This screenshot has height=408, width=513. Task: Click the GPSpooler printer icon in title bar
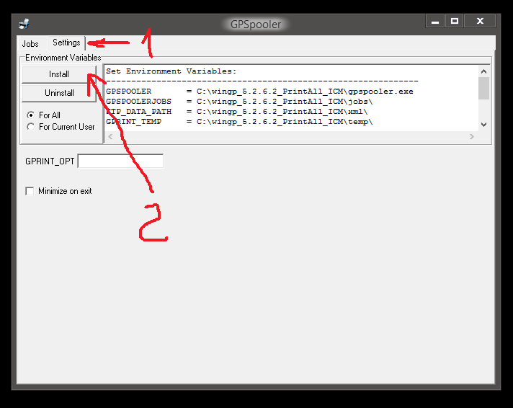tap(24, 24)
